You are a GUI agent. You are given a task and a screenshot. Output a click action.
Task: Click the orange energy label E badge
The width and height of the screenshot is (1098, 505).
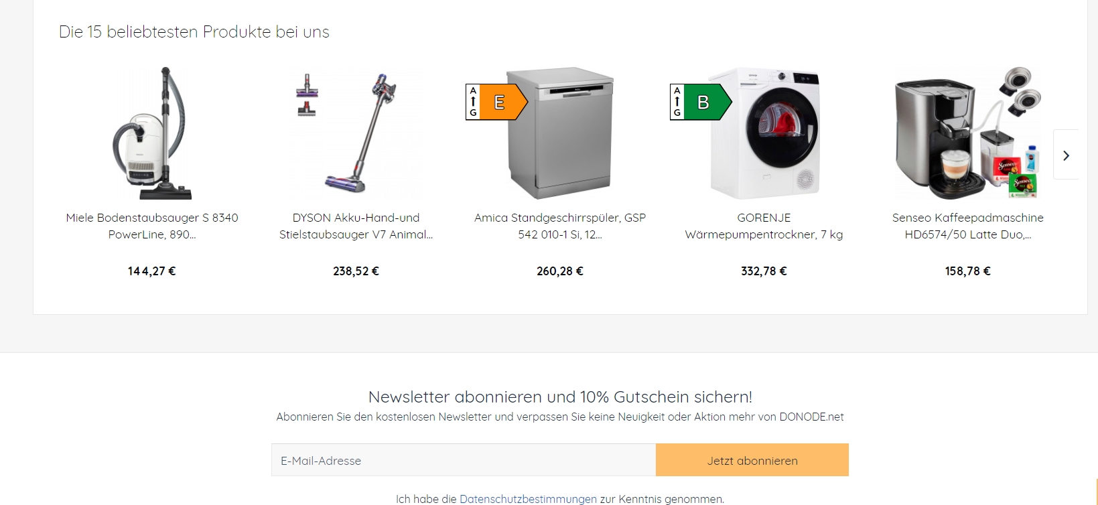496,102
